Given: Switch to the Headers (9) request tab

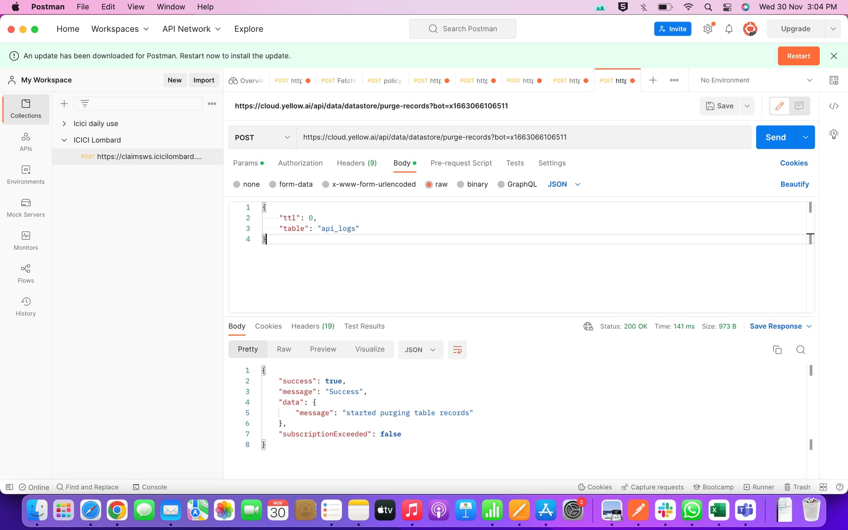Looking at the screenshot, I should [x=356, y=163].
